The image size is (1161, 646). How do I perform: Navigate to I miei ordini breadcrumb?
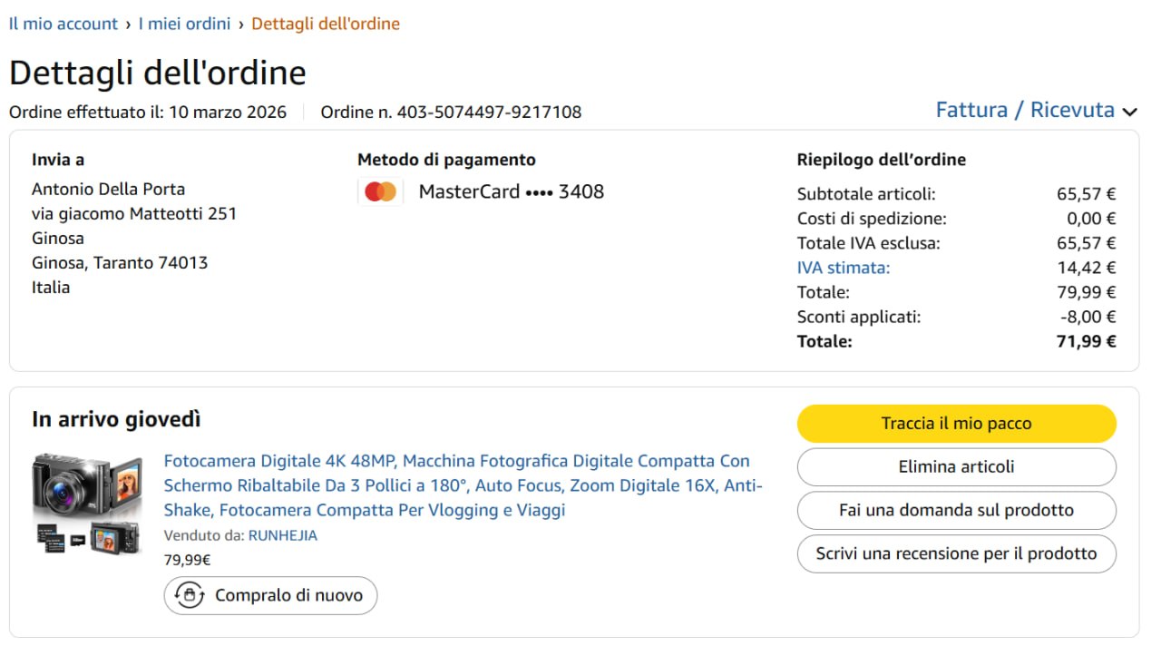184,24
